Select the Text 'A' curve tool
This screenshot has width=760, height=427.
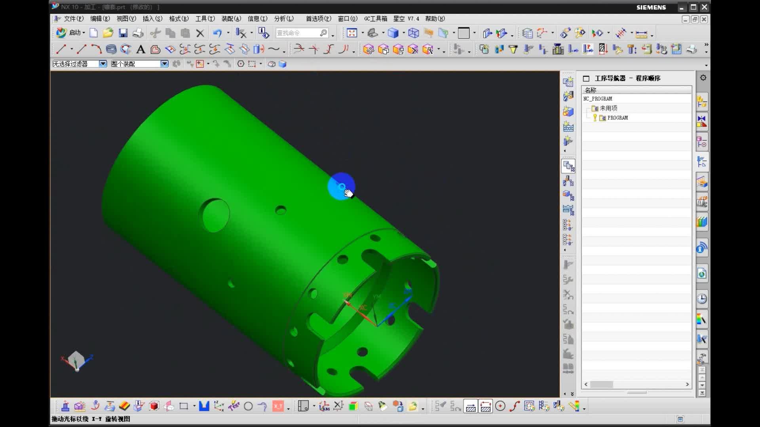tap(141, 49)
